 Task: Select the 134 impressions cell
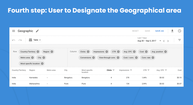[128, 84]
